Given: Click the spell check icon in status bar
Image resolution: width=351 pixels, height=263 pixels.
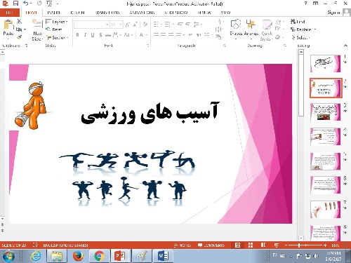Looking at the screenshot, I should point(35,245).
